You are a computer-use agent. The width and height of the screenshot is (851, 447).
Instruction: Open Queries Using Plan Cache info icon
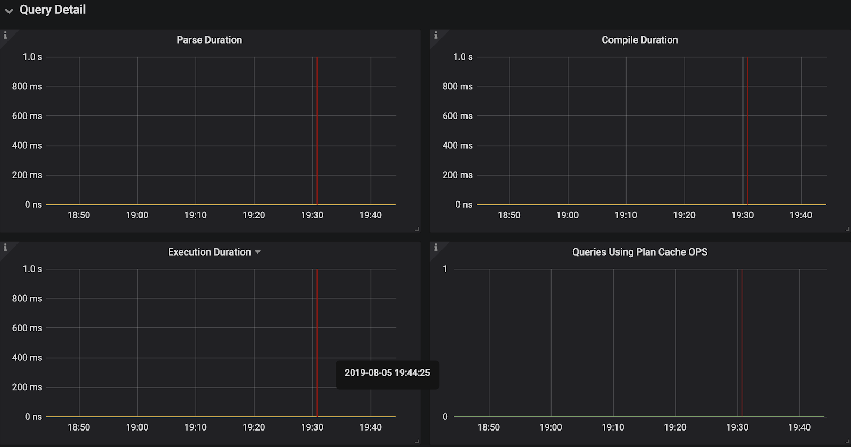tap(436, 247)
